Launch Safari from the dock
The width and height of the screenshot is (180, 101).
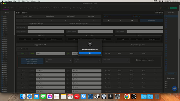[x=30, y=96]
